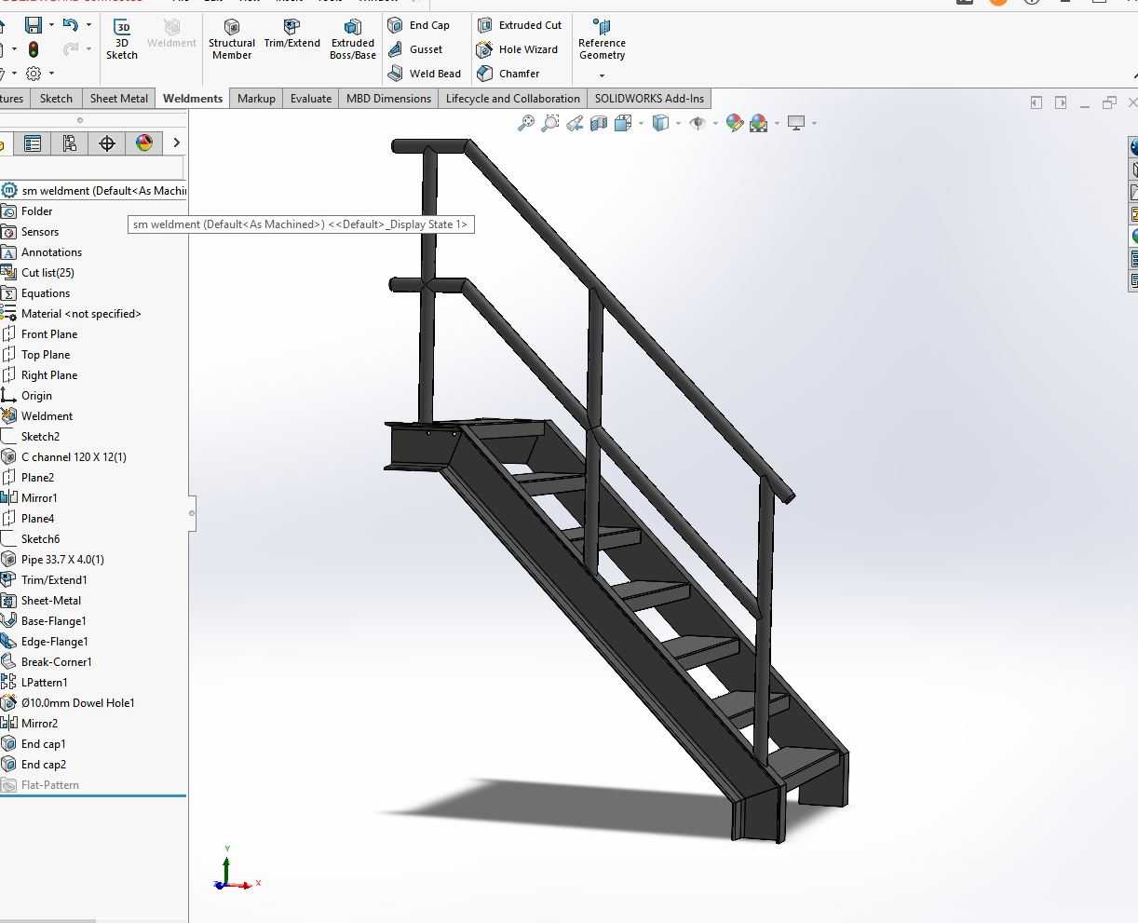
Task: Add an End Cap feature
Action: pyautogui.click(x=418, y=25)
